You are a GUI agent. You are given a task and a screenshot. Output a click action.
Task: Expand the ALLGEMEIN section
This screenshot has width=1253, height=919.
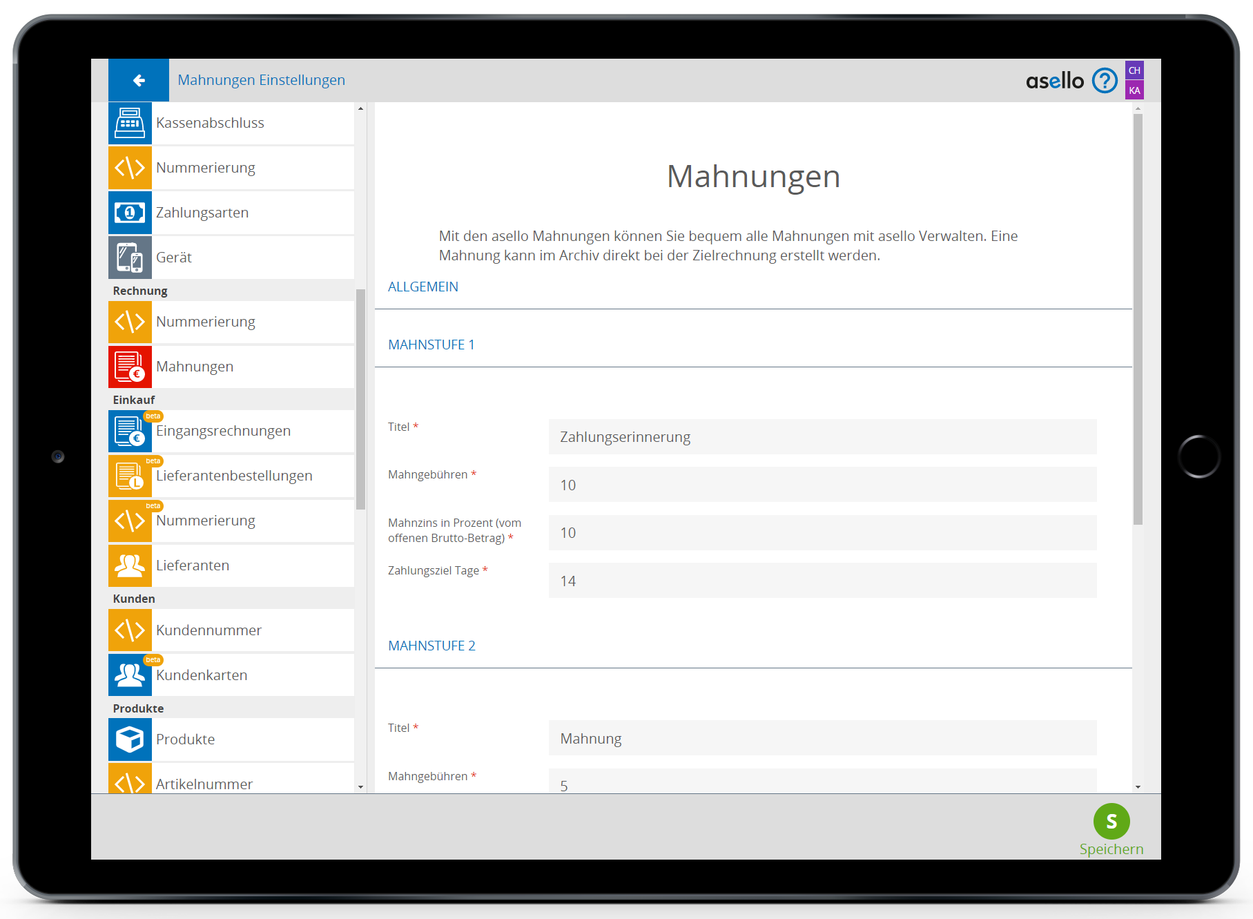tap(423, 287)
